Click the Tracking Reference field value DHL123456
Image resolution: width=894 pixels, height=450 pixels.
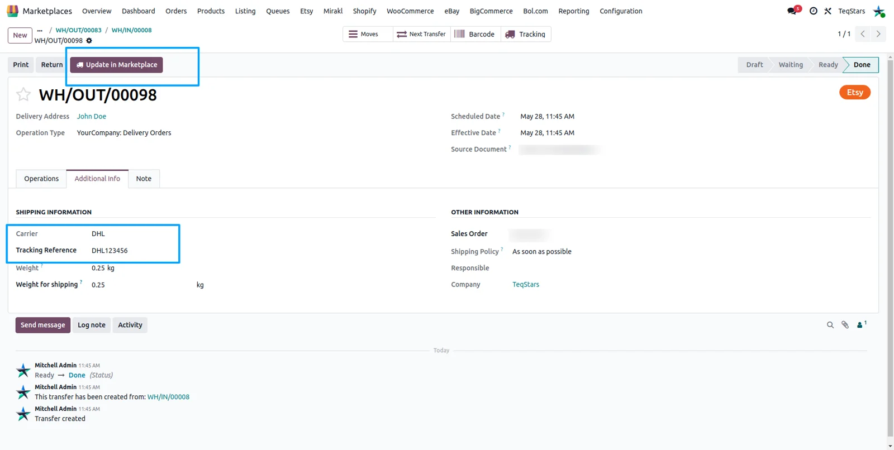pyautogui.click(x=110, y=251)
